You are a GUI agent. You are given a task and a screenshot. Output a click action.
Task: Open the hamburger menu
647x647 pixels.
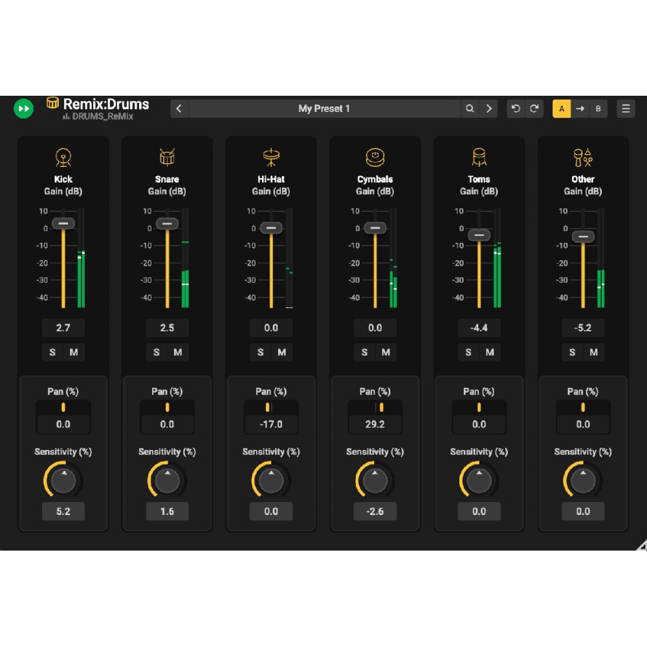(625, 109)
